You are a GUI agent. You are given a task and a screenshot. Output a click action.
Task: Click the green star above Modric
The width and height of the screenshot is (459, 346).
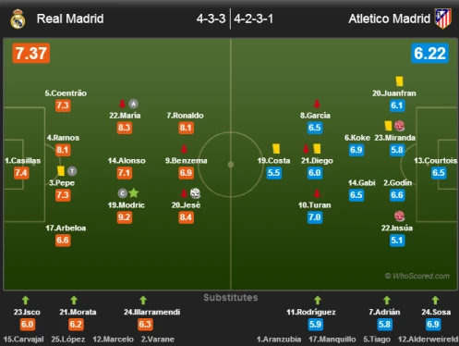[x=134, y=193]
